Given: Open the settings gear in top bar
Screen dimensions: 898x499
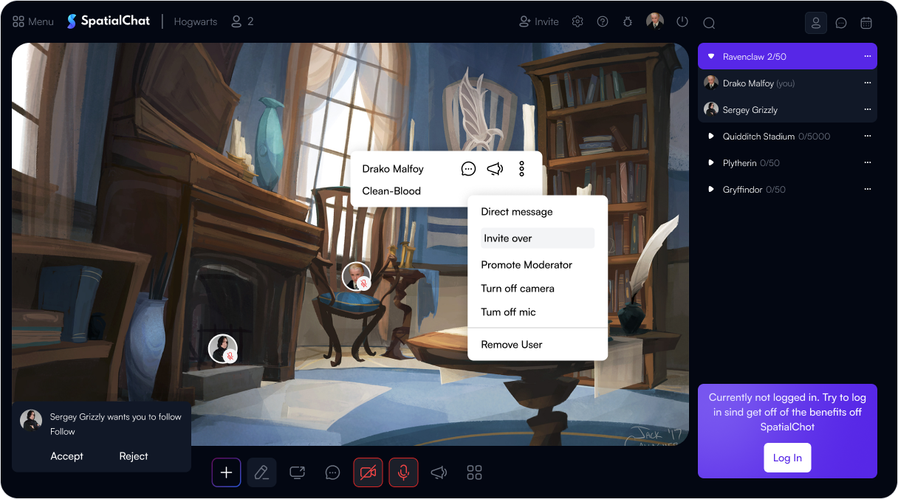Looking at the screenshot, I should [x=577, y=21].
